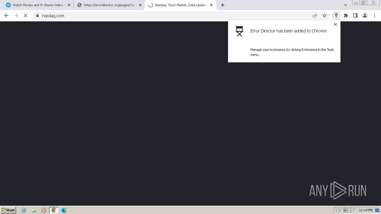This screenshot has height=214, width=381.
Task: Close the Watch Movies and Tv Shows tab
Action: click(x=69, y=5)
